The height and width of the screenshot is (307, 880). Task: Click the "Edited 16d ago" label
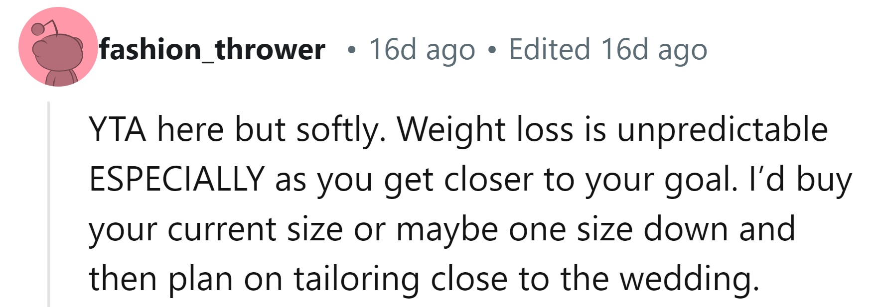click(x=607, y=50)
